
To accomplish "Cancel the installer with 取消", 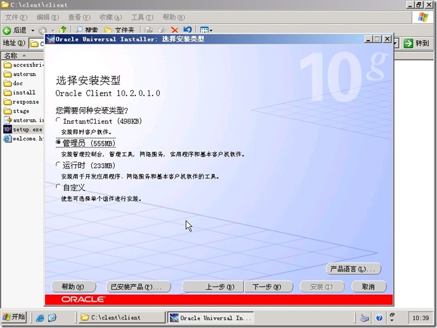I will 369,287.
